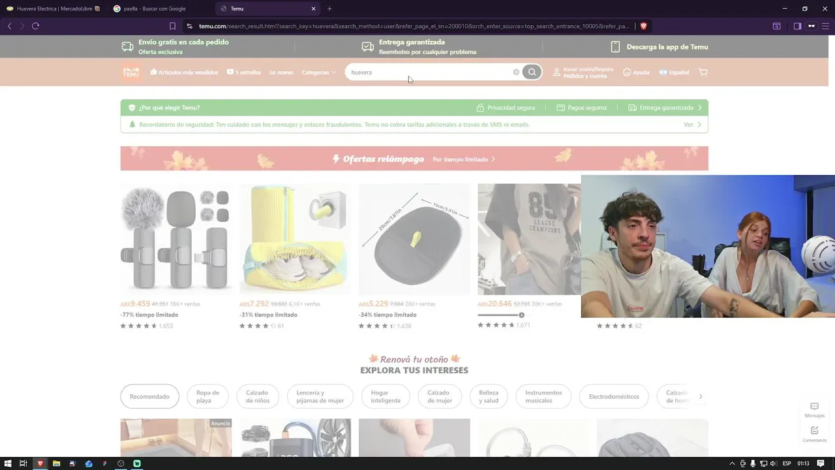Open the volume control tray icon

coord(774,463)
